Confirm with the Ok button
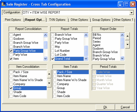This screenshot has height=112, width=137. coord(105,107)
